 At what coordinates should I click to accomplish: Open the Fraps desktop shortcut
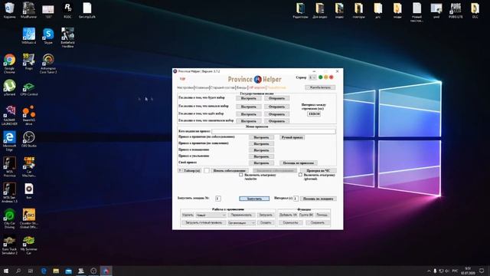point(29,61)
